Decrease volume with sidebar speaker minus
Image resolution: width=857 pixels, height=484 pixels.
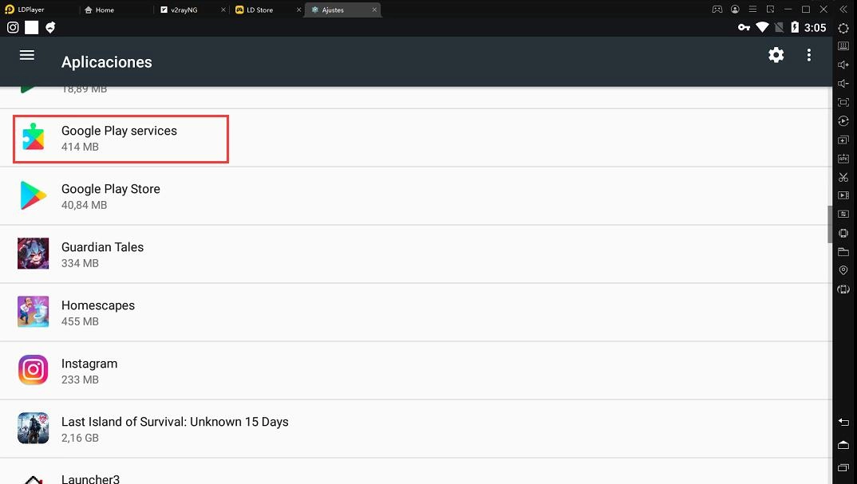(x=843, y=84)
